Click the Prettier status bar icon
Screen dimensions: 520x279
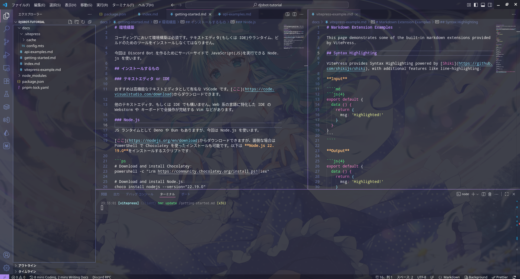500,277
